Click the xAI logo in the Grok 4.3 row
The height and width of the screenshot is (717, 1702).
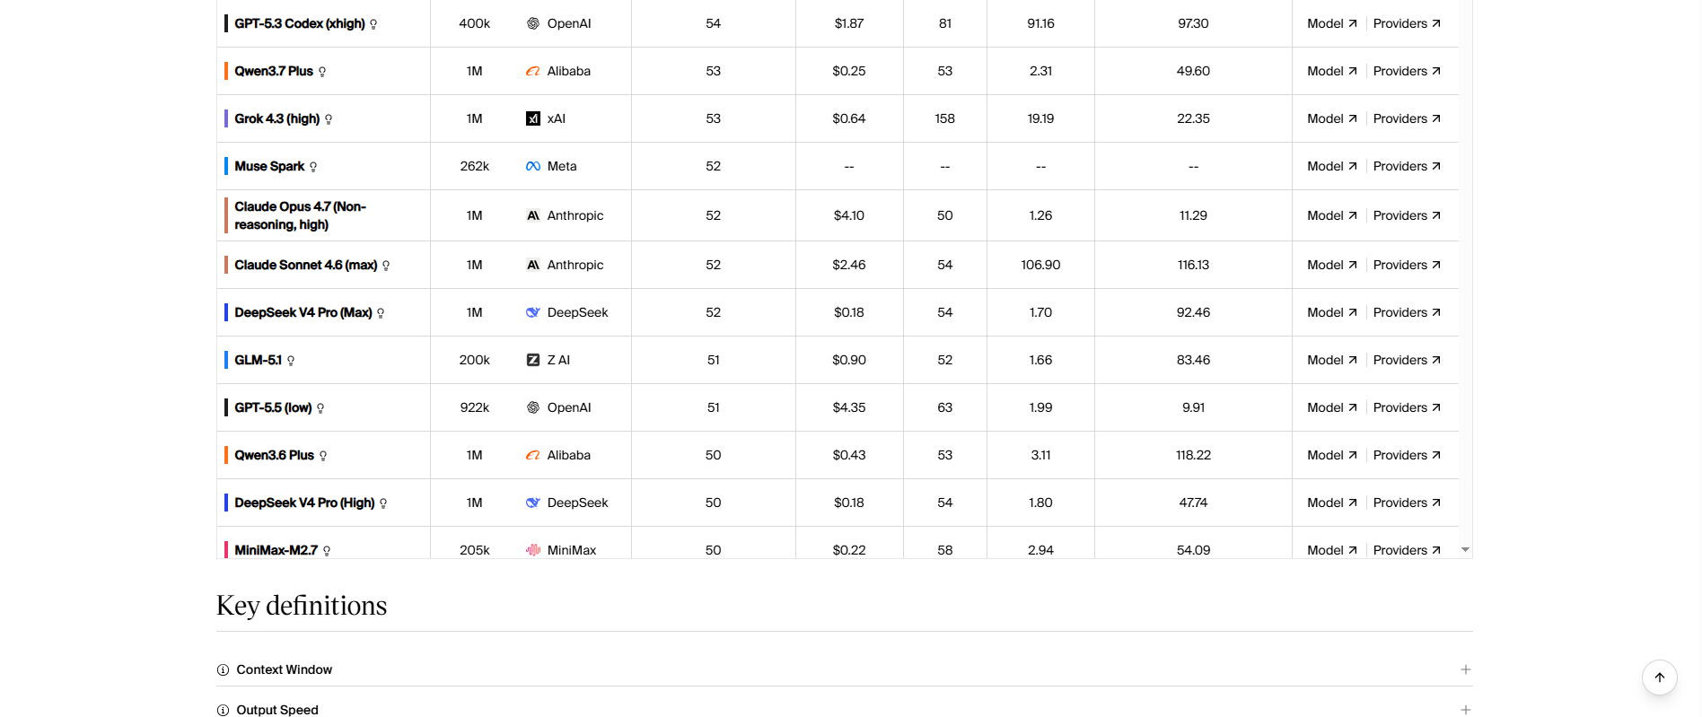533,118
